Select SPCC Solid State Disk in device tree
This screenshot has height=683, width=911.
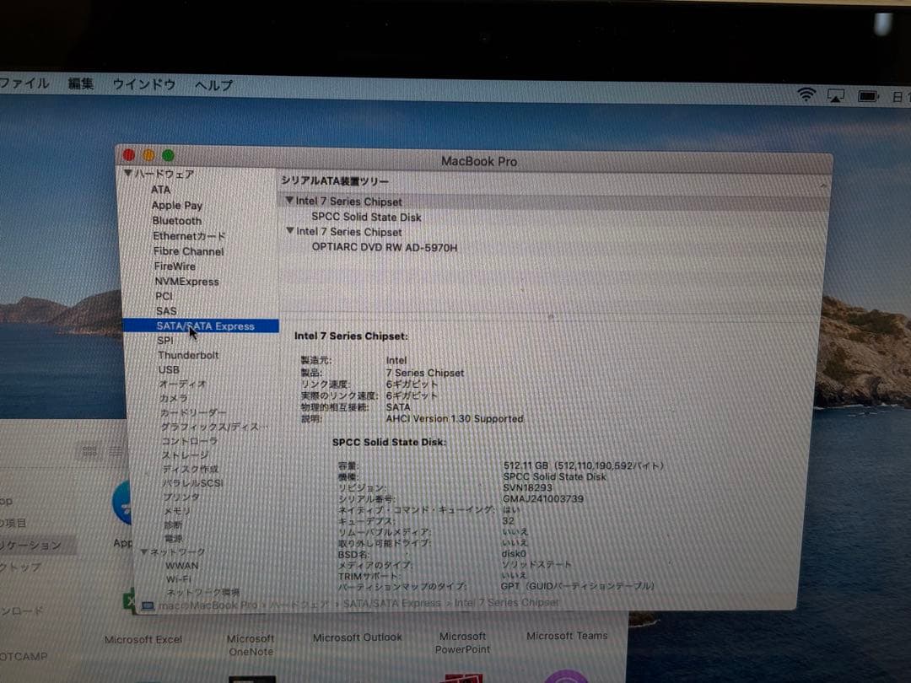coord(365,217)
